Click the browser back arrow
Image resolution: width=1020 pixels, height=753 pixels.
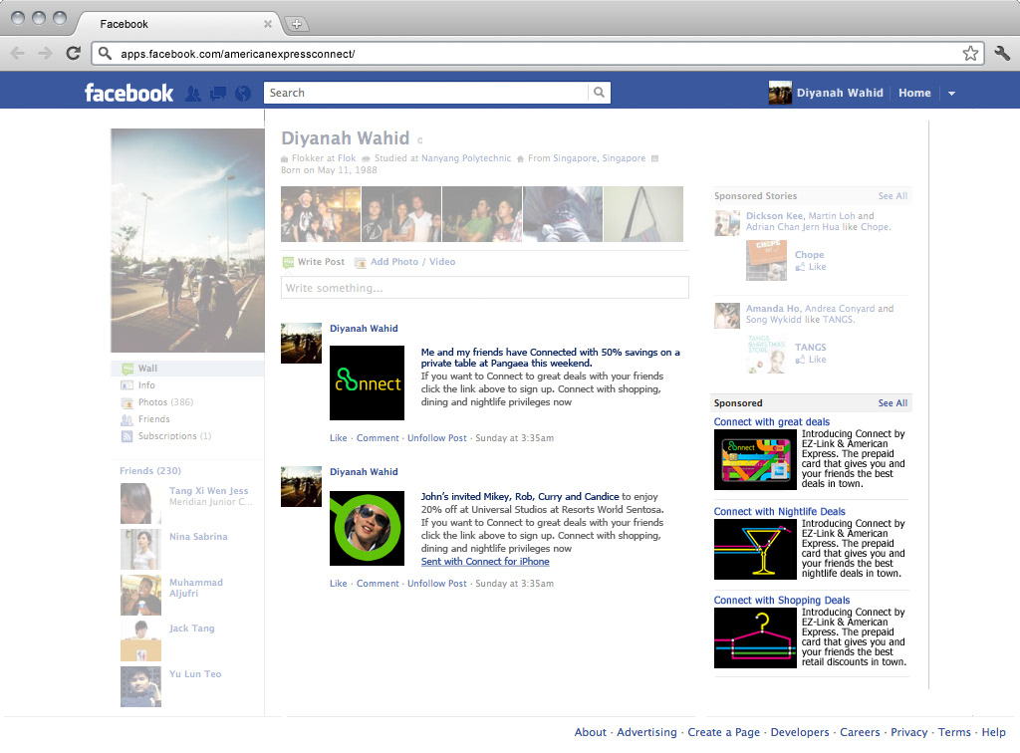[18, 54]
